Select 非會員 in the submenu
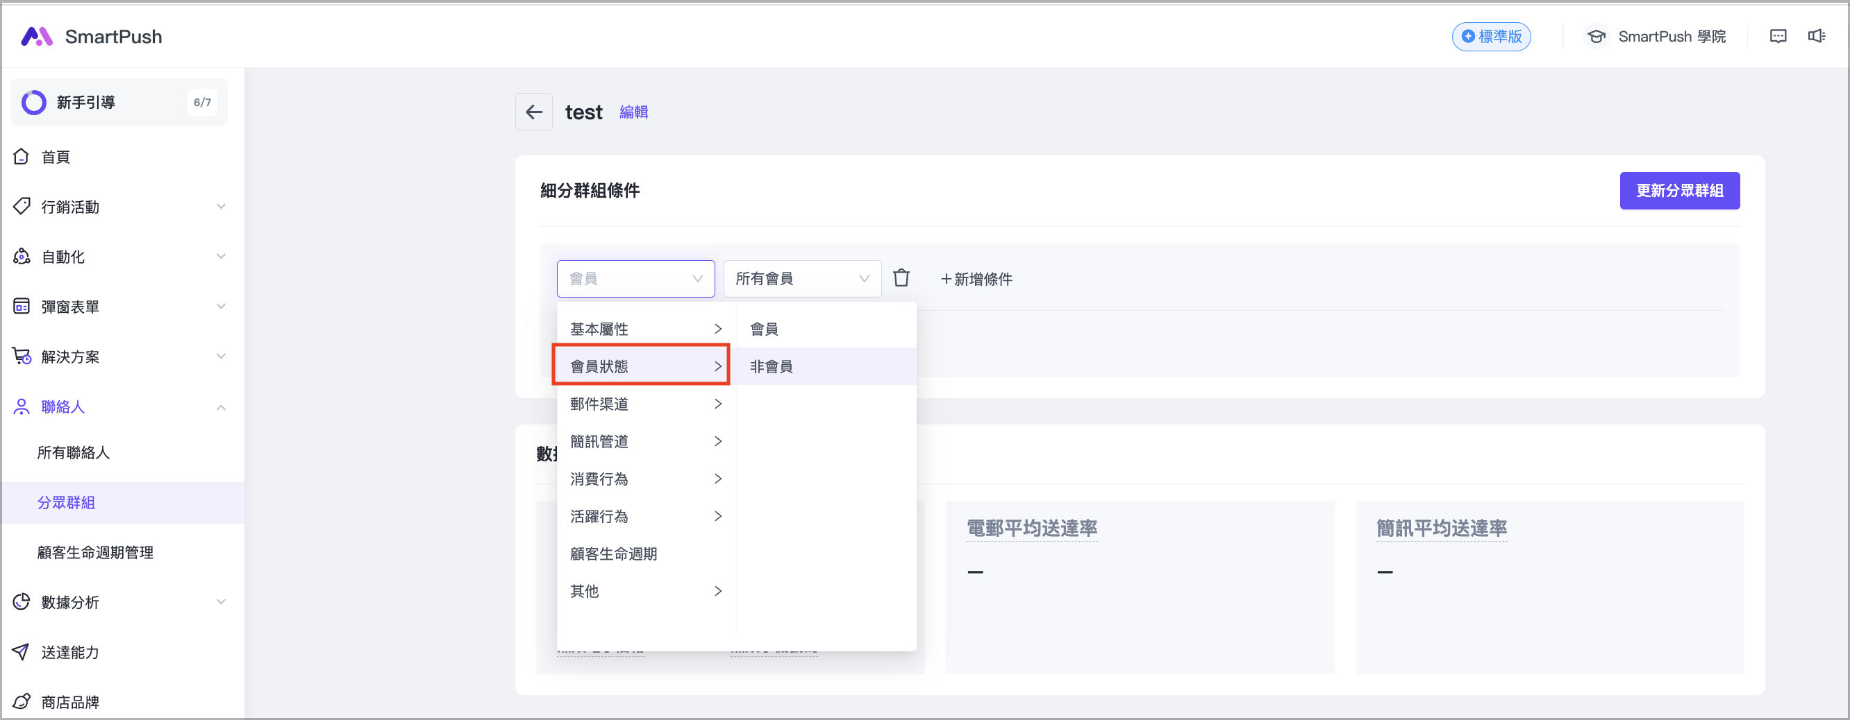 [772, 366]
